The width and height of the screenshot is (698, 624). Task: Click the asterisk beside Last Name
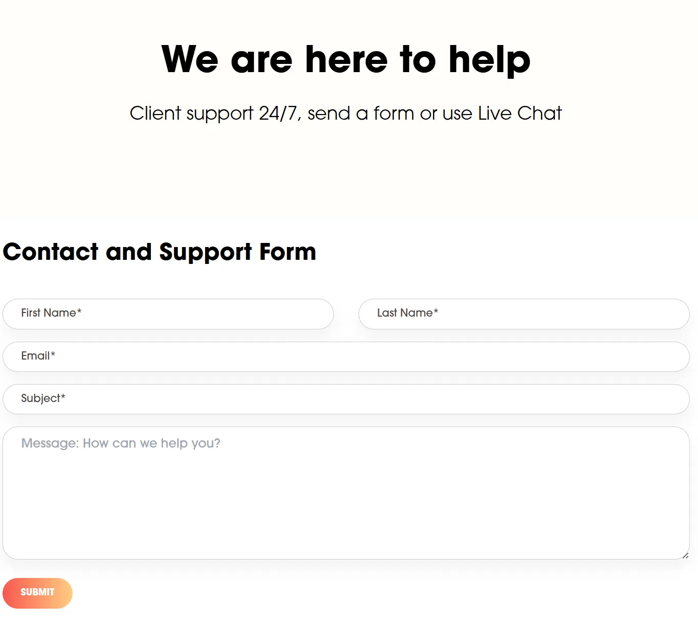click(x=436, y=311)
